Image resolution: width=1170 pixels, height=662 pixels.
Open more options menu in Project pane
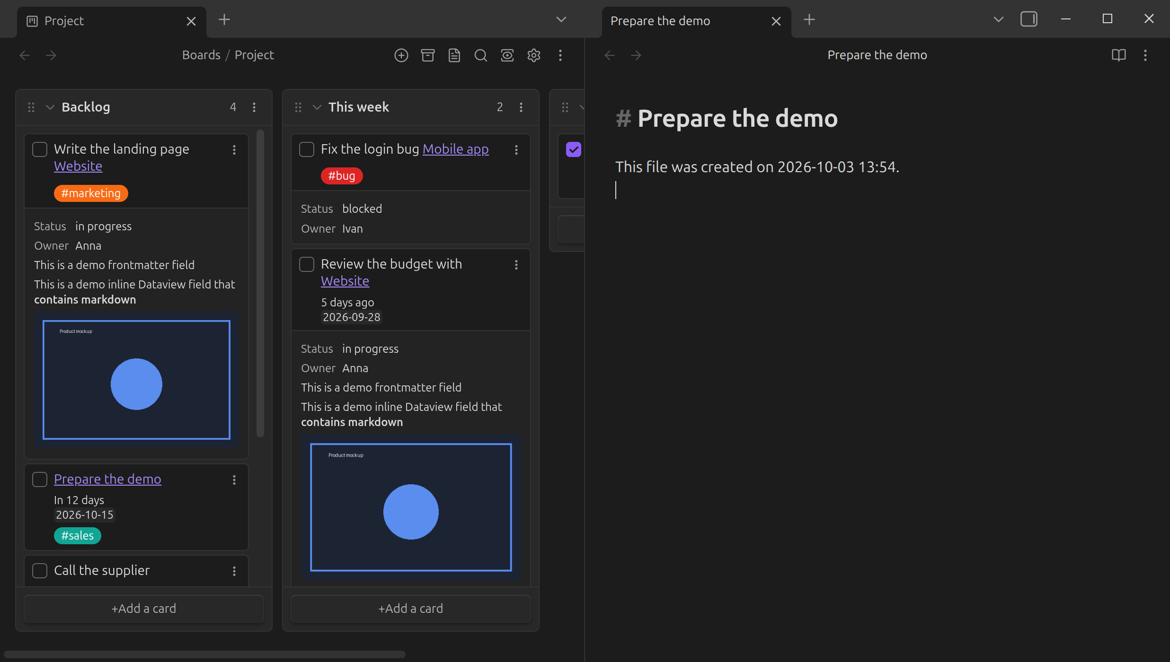point(560,55)
